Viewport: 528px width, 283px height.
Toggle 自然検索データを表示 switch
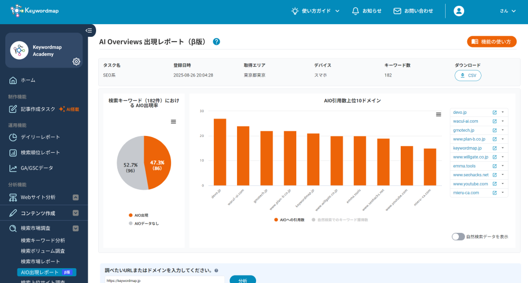pos(458,237)
